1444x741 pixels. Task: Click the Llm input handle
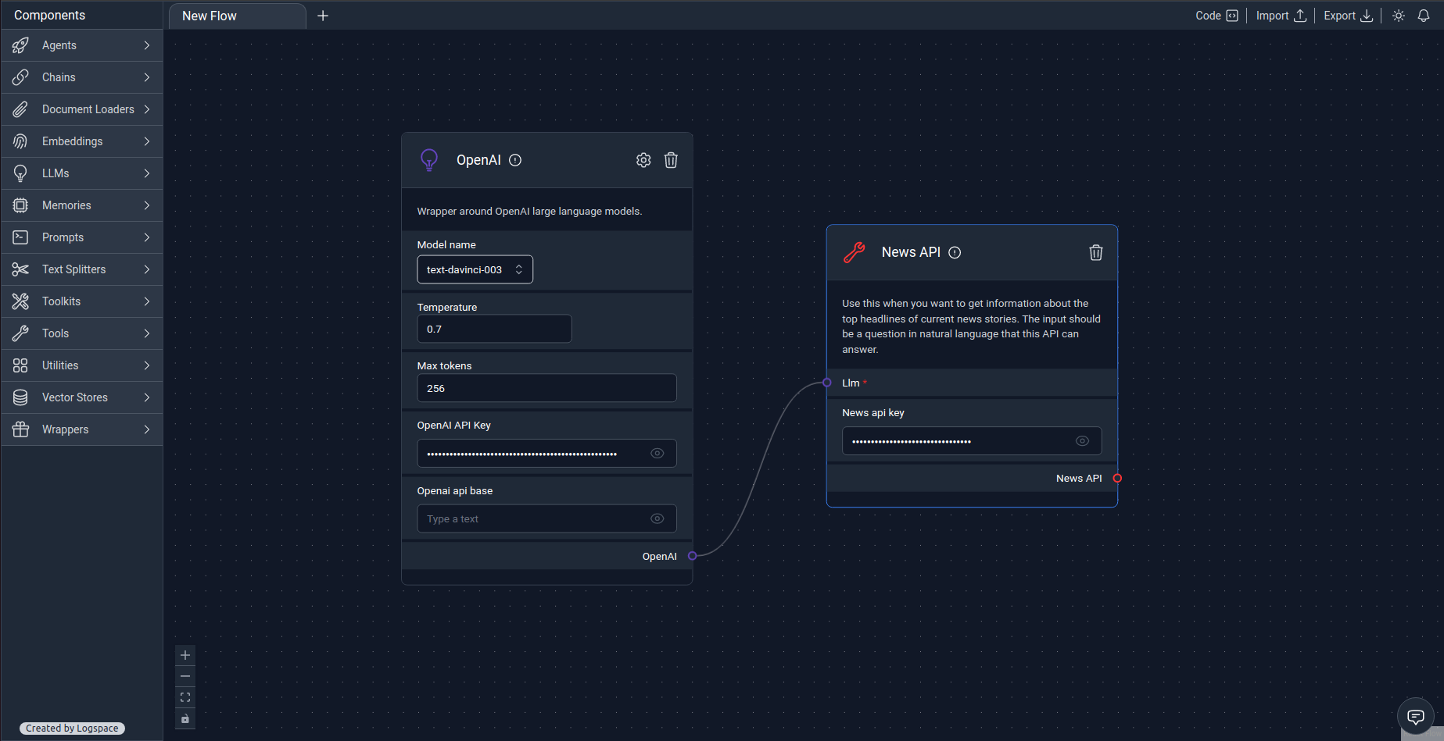point(827,383)
